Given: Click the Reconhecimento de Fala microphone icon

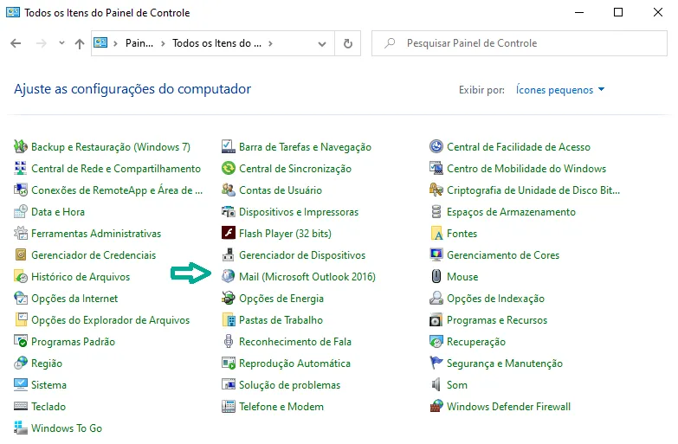Looking at the screenshot, I should tap(229, 341).
